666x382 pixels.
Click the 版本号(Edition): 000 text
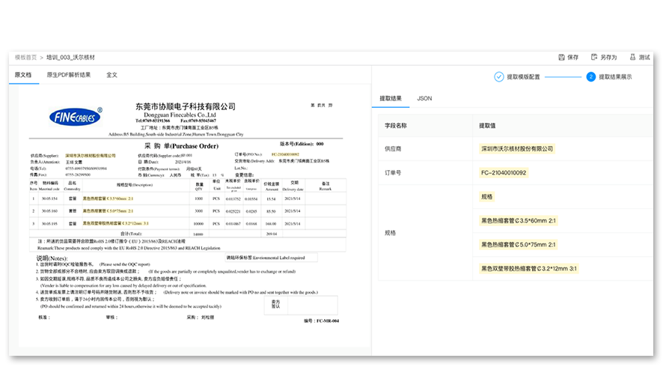pos(302,144)
